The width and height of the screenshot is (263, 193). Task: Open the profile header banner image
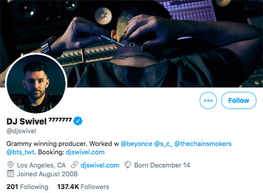131,44
